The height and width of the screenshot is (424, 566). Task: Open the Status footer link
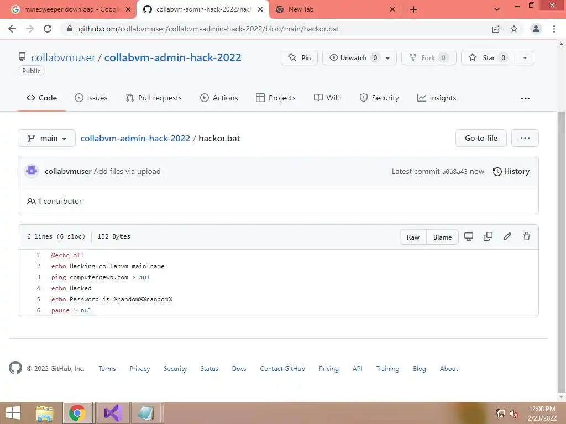(209, 368)
